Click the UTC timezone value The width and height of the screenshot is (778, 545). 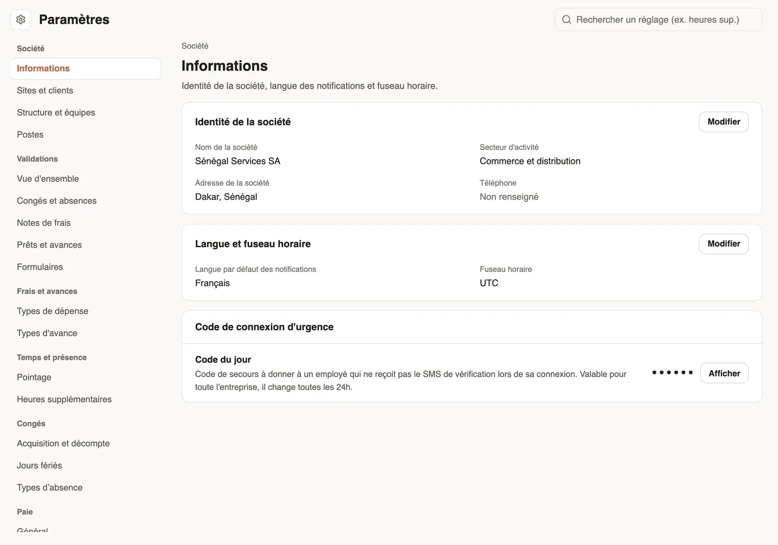coord(489,283)
